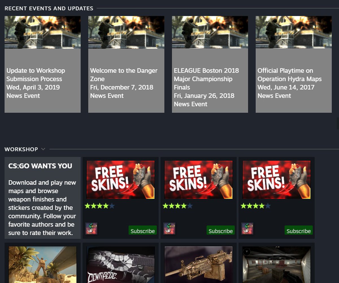Click star rating on second Free Skins item

[x=177, y=206]
